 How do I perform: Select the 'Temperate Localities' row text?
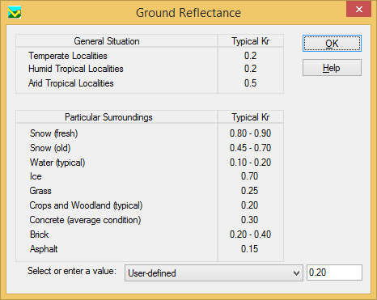68,56
